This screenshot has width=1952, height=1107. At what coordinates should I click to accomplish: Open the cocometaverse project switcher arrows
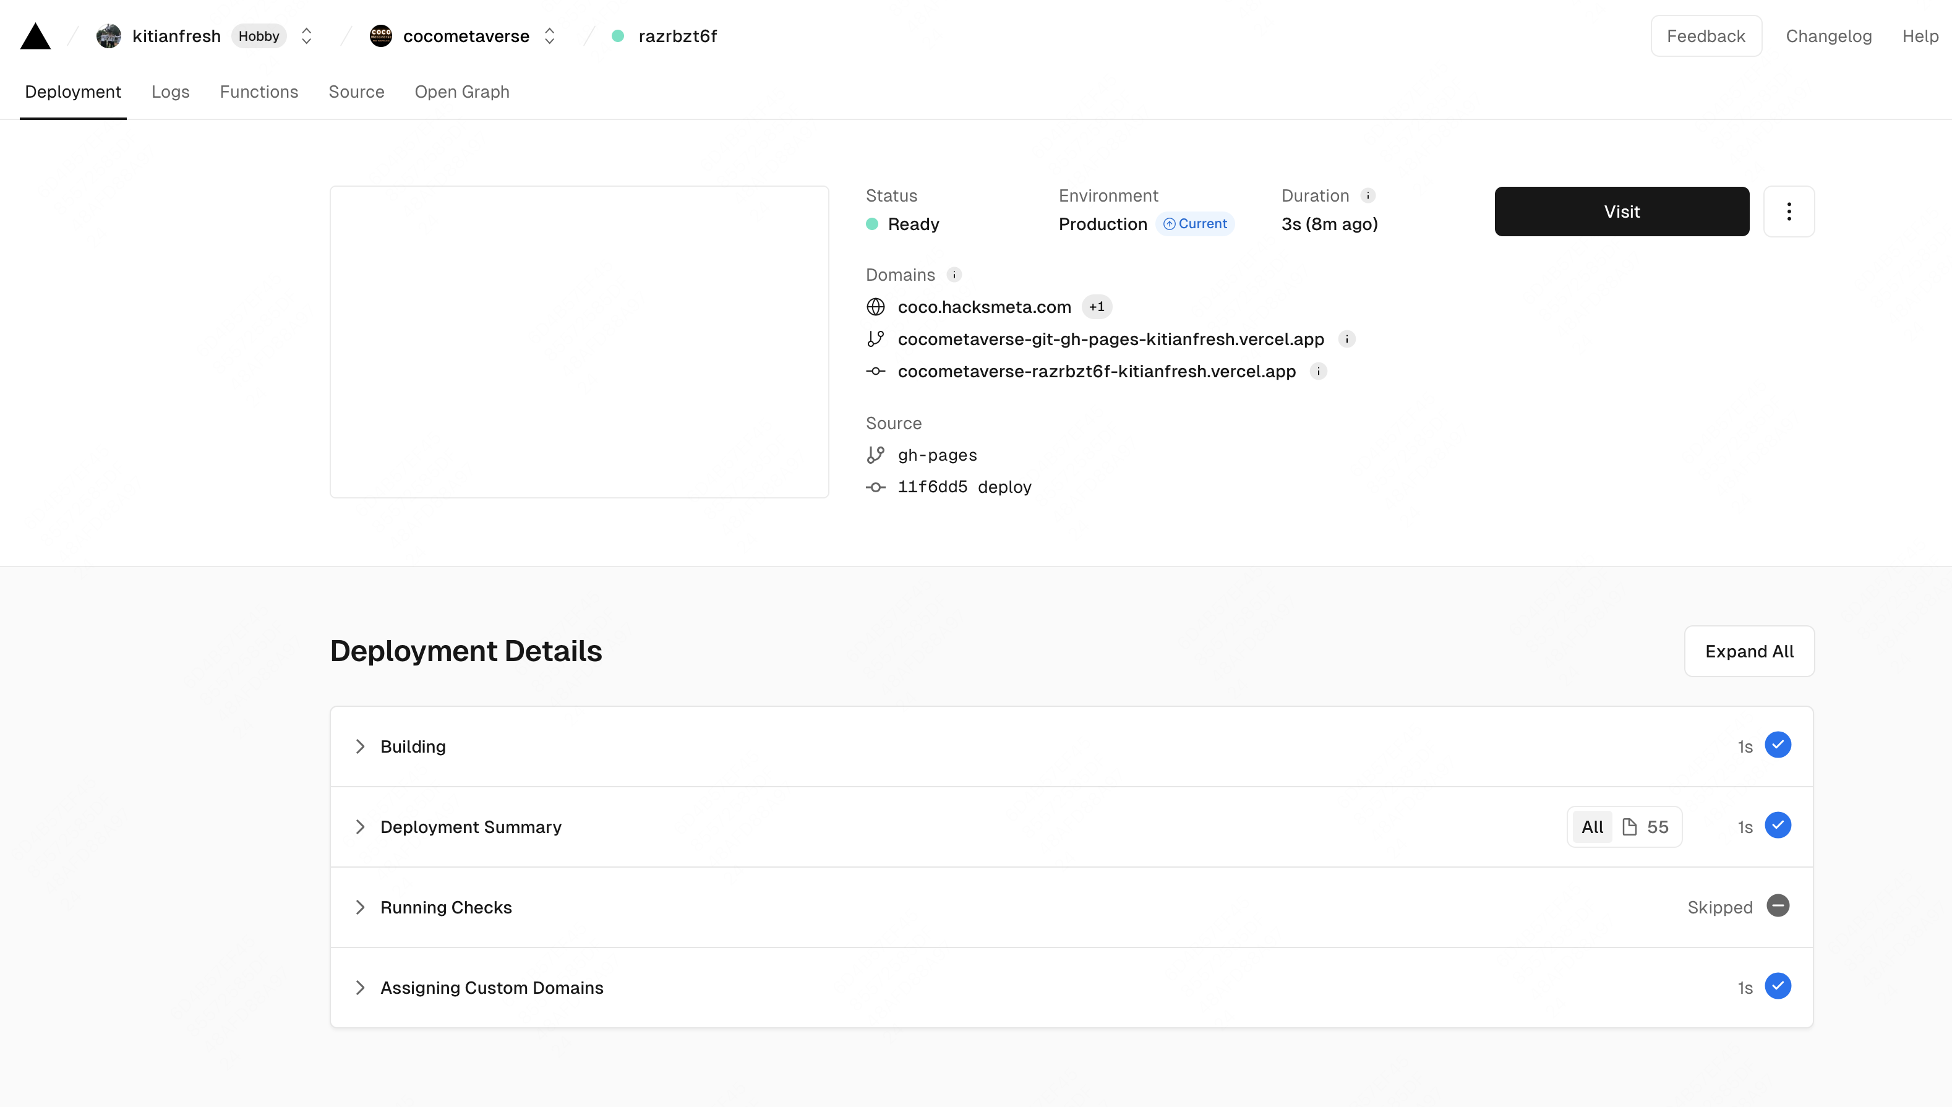pos(550,36)
